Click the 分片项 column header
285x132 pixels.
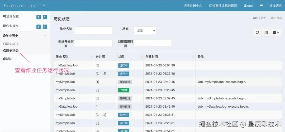click(x=105, y=57)
